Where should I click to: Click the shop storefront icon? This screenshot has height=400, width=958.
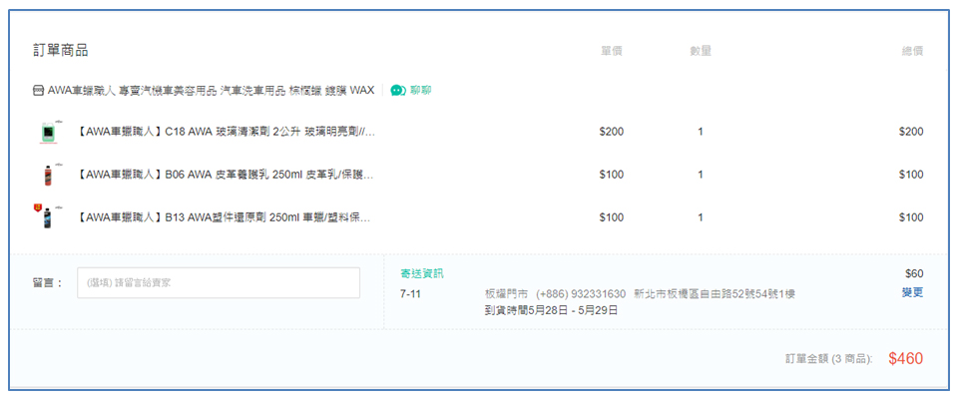pyautogui.click(x=38, y=91)
